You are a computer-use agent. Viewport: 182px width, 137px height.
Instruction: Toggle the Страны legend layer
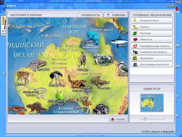point(152,27)
